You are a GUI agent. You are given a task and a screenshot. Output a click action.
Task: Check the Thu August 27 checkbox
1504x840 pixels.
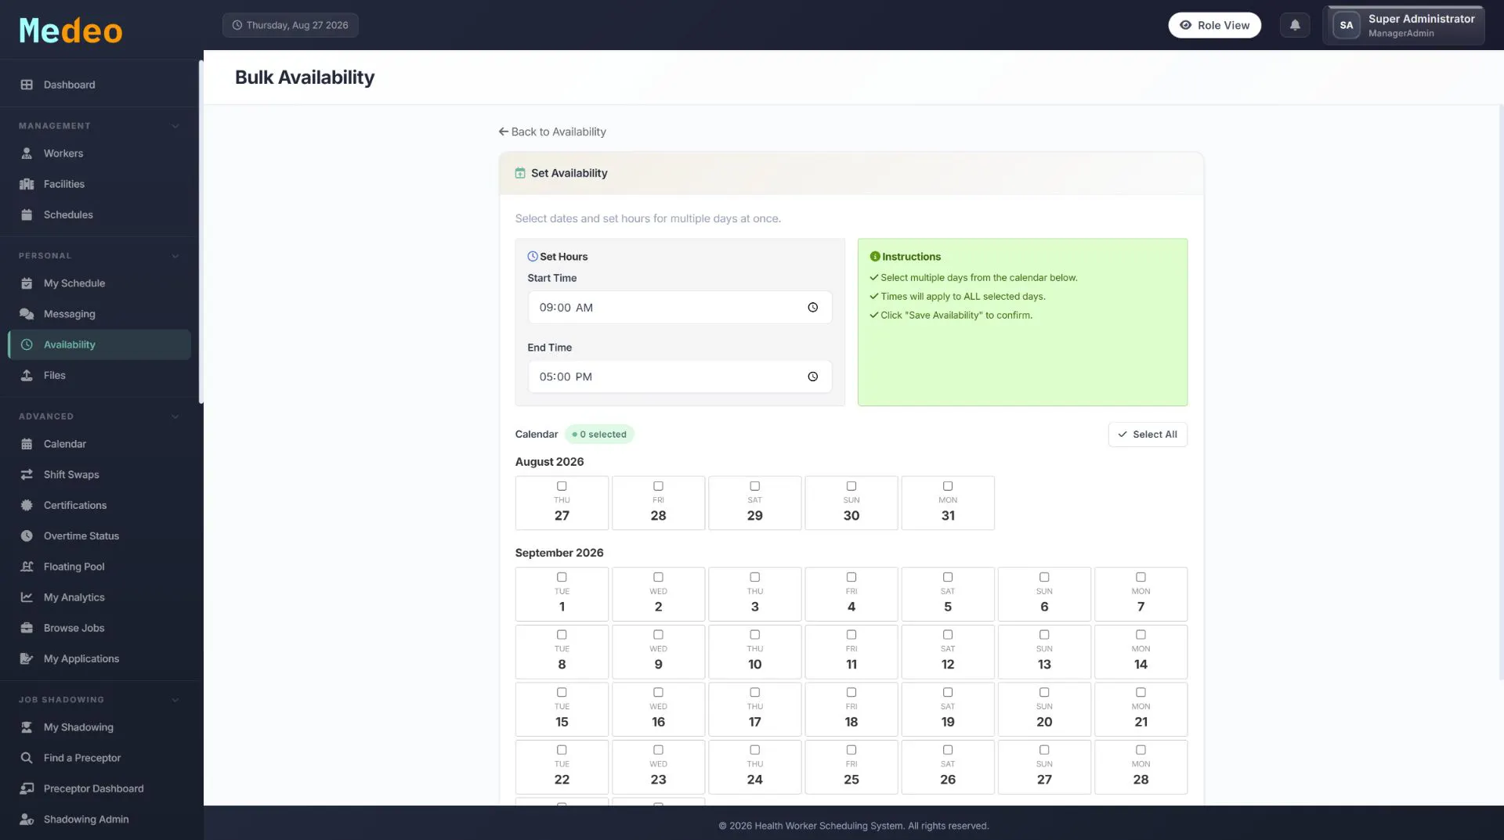pos(562,486)
